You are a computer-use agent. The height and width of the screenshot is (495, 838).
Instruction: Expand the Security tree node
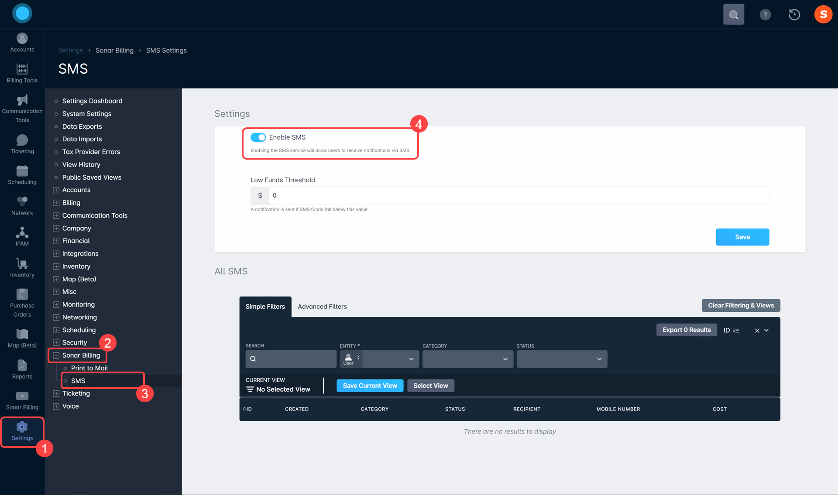click(x=55, y=342)
